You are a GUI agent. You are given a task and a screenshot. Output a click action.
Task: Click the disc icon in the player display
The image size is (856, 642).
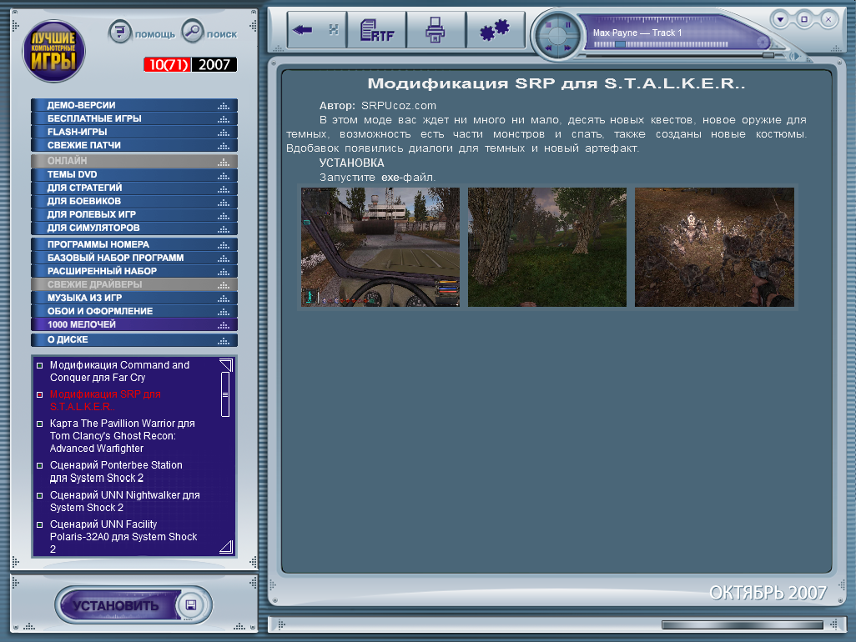coord(763,41)
